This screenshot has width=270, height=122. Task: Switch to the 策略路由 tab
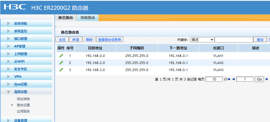pos(88,18)
